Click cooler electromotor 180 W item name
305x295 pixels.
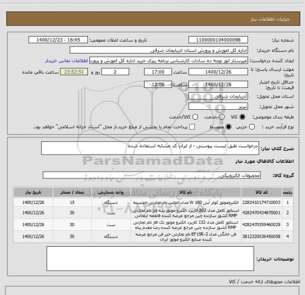(186, 202)
